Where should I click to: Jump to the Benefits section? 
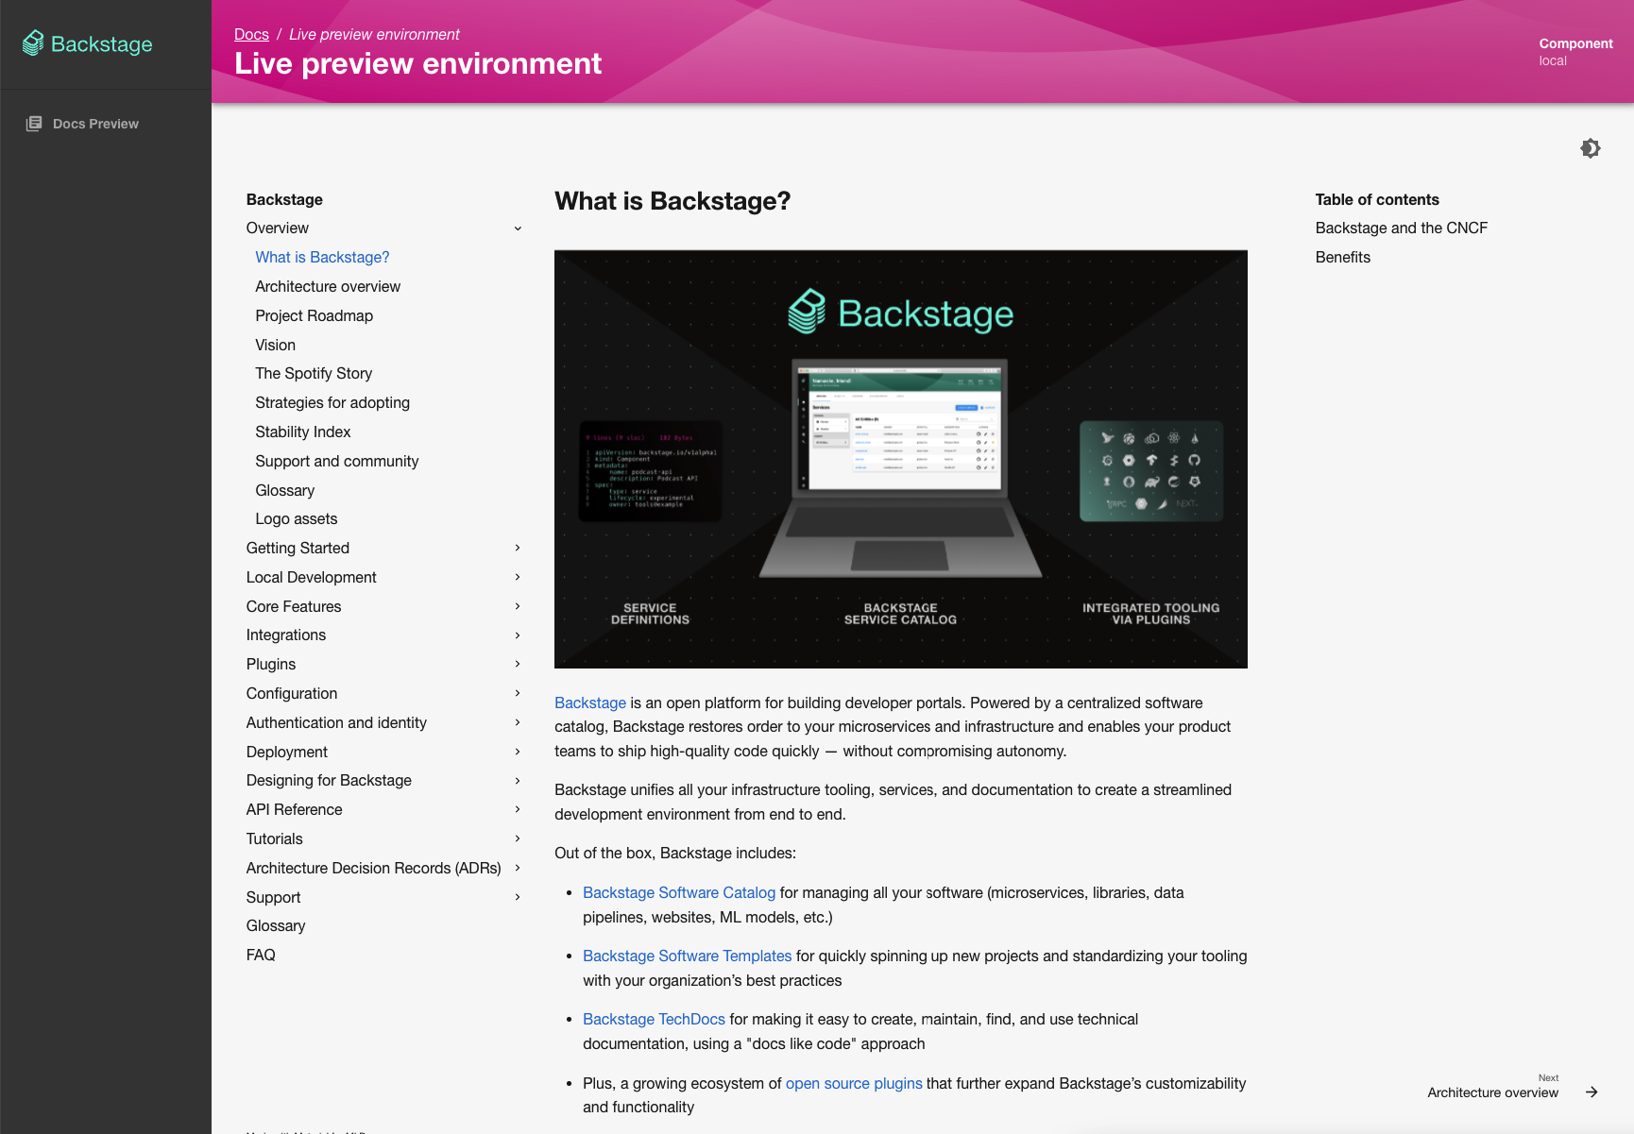tap(1342, 258)
